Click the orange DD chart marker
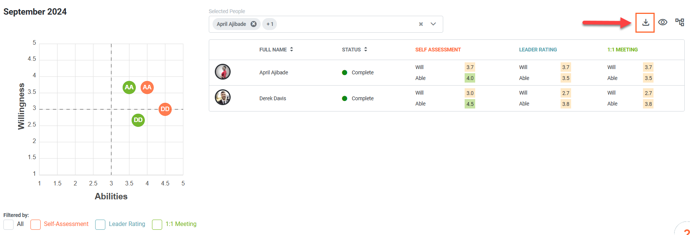 [x=165, y=109]
